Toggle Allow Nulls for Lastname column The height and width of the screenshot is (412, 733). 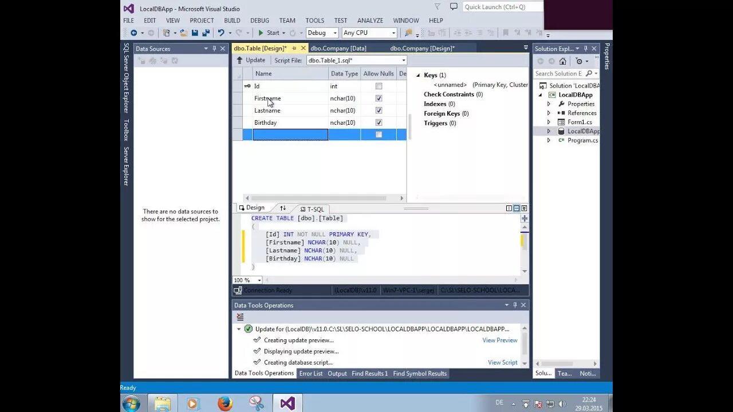click(379, 110)
